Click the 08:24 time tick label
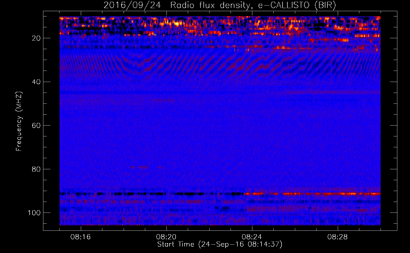The height and width of the screenshot is (253, 410). point(252,237)
